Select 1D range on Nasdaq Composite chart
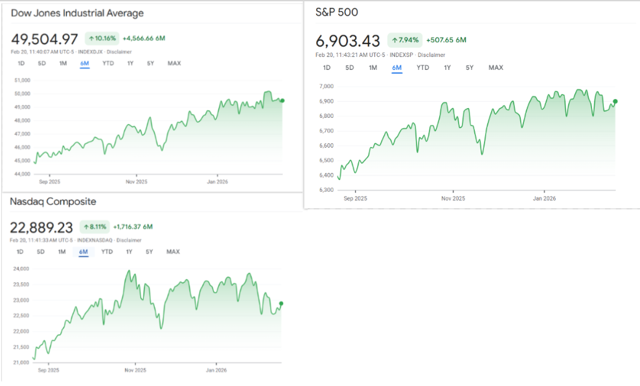Viewport: 640px width, 386px height. 19,252
